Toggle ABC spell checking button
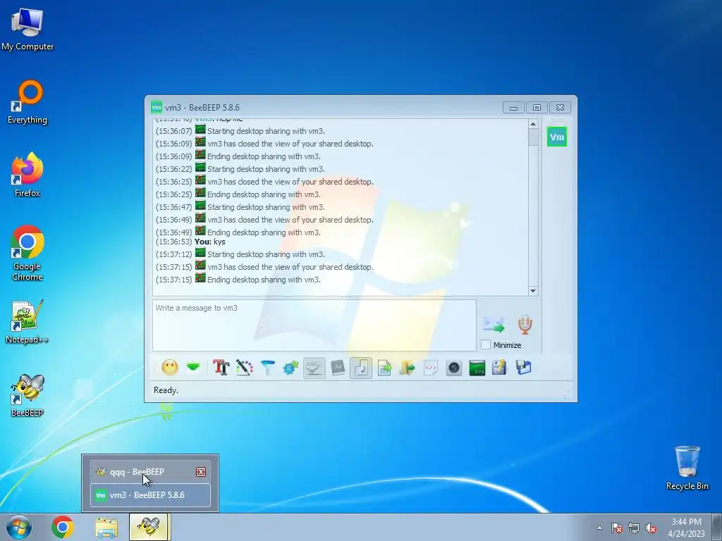This screenshot has width=722, height=541. coord(314,368)
